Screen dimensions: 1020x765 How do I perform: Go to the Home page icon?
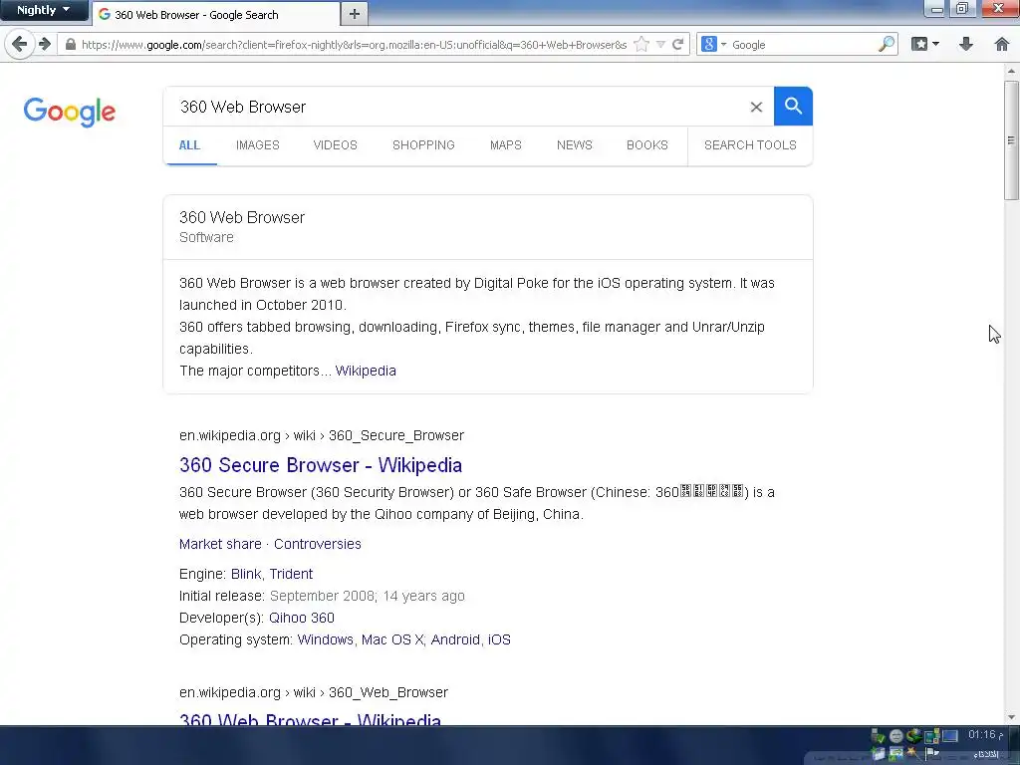(1002, 44)
